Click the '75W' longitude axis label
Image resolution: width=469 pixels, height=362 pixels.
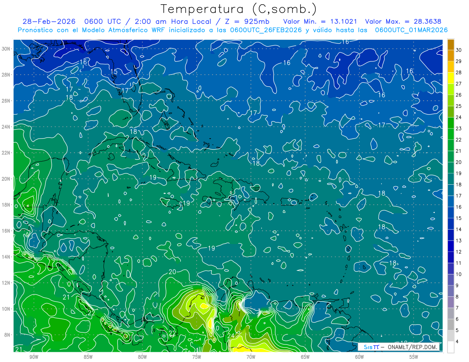(x=197, y=357)
